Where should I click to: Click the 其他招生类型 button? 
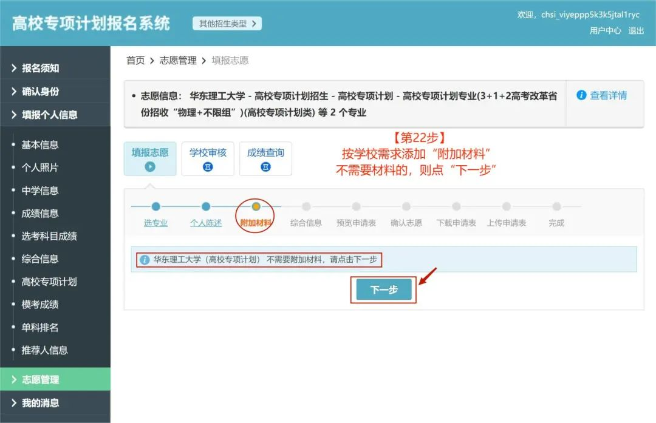point(227,22)
